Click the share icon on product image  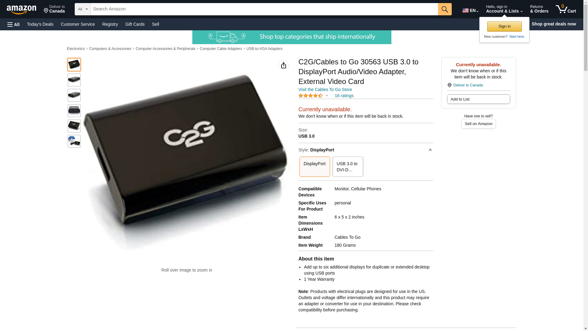[284, 65]
